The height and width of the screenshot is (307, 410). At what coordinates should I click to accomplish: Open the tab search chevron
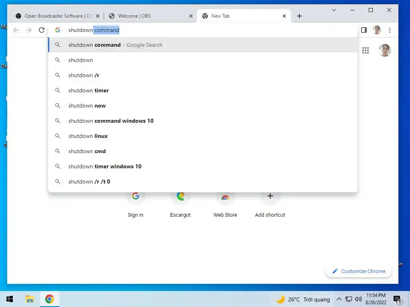[x=334, y=10]
